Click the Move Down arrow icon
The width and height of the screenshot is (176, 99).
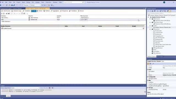point(19,13)
